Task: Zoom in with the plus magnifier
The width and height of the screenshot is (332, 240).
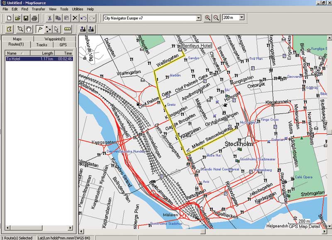Action: pos(208,18)
